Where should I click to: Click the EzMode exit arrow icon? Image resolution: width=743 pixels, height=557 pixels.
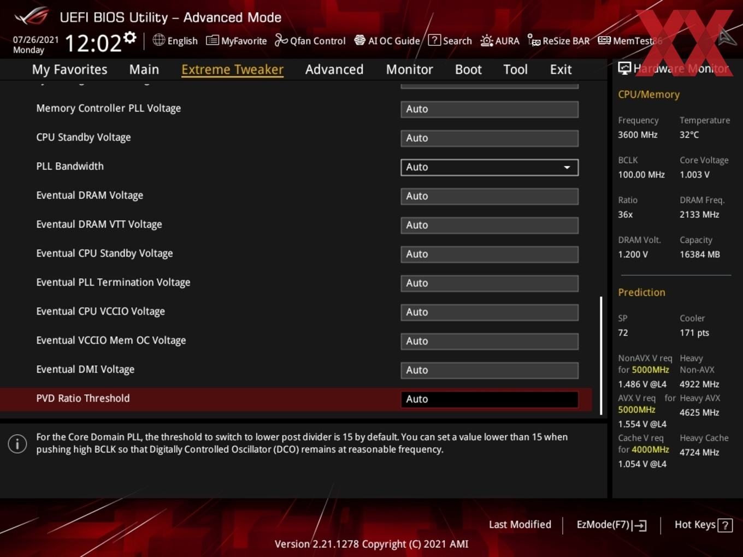[640, 525]
